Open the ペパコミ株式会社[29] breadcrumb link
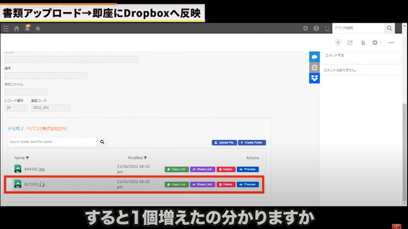The width and height of the screenshot is (408, 229). click(x=46, y=129)
